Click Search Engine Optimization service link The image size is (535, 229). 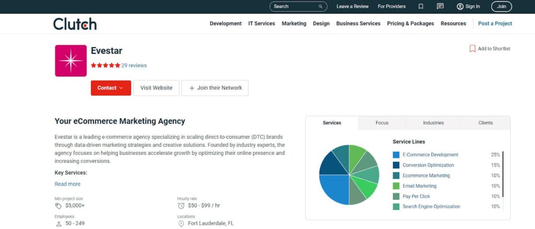431,207
